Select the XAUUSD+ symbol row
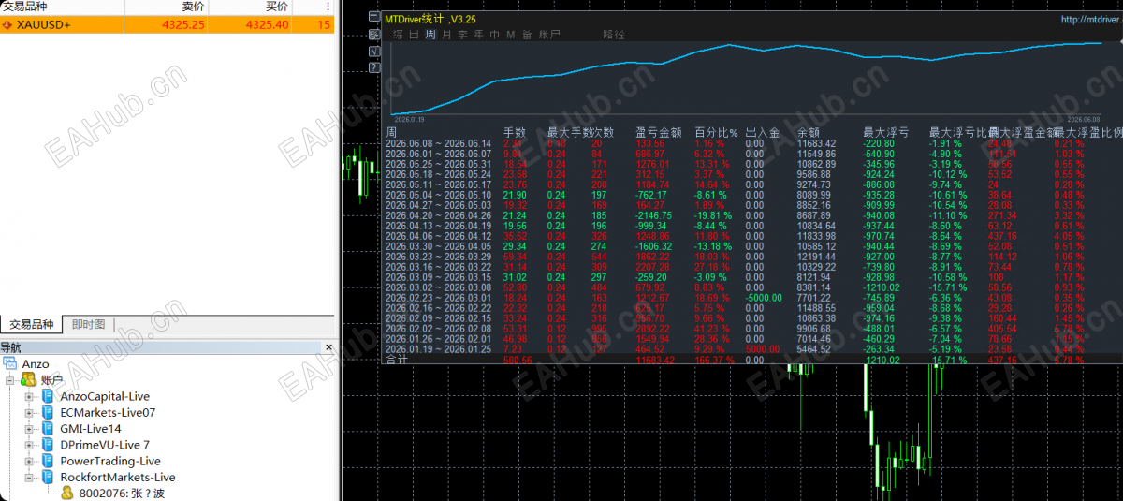The image size is (1123, 501). coord(167,24)
